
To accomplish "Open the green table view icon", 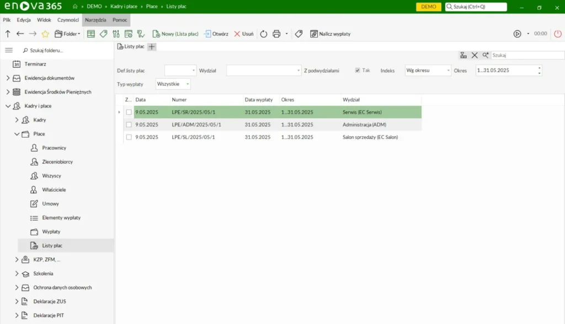I will pyautogui.click(x=91, y=34).
